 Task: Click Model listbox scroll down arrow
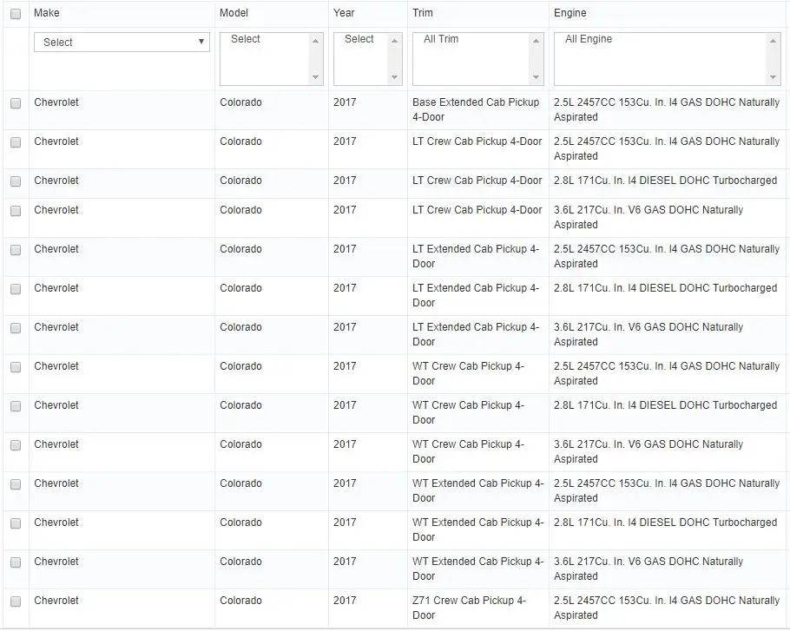click(315, 77)
